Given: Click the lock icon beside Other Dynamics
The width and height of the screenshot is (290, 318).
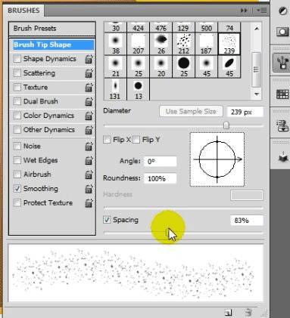Looking at the screenshot, I should pos(89,130).
